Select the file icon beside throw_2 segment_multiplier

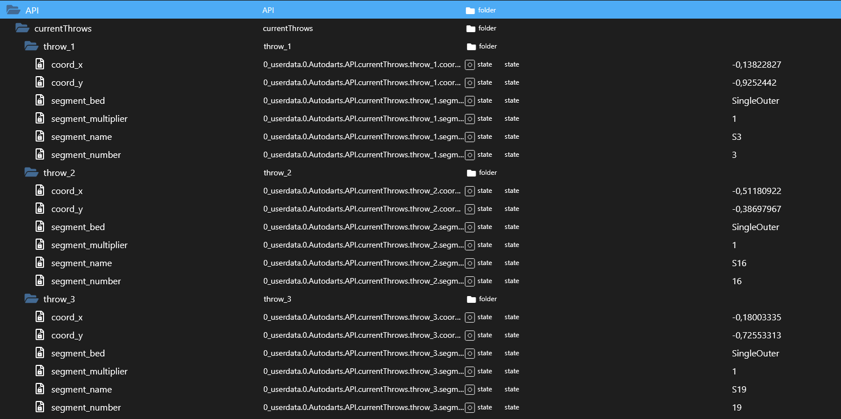pyautogui.click(x=40, y=245)
